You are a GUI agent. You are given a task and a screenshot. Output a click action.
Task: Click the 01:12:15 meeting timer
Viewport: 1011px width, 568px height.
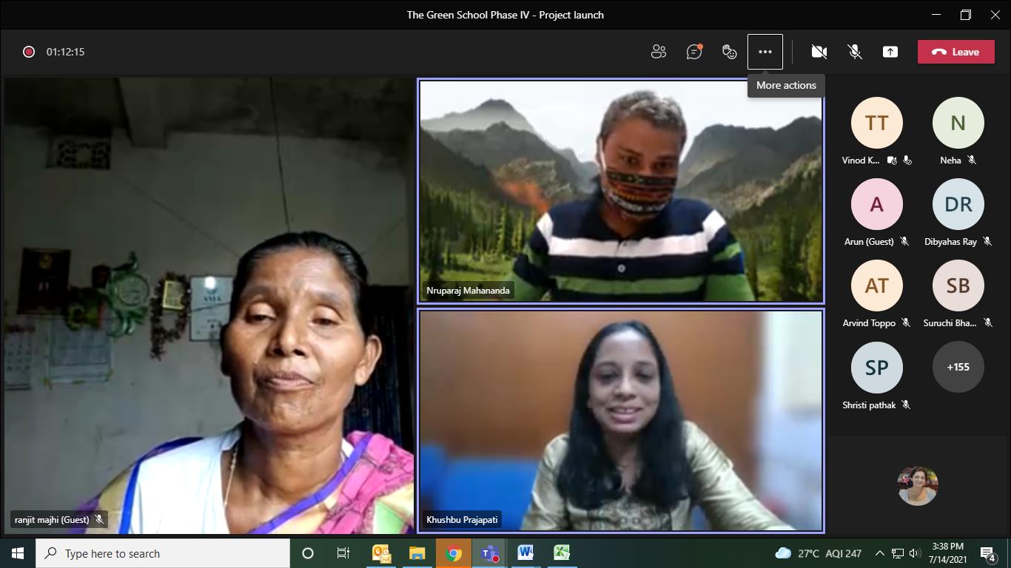click(x=65, y=52)
